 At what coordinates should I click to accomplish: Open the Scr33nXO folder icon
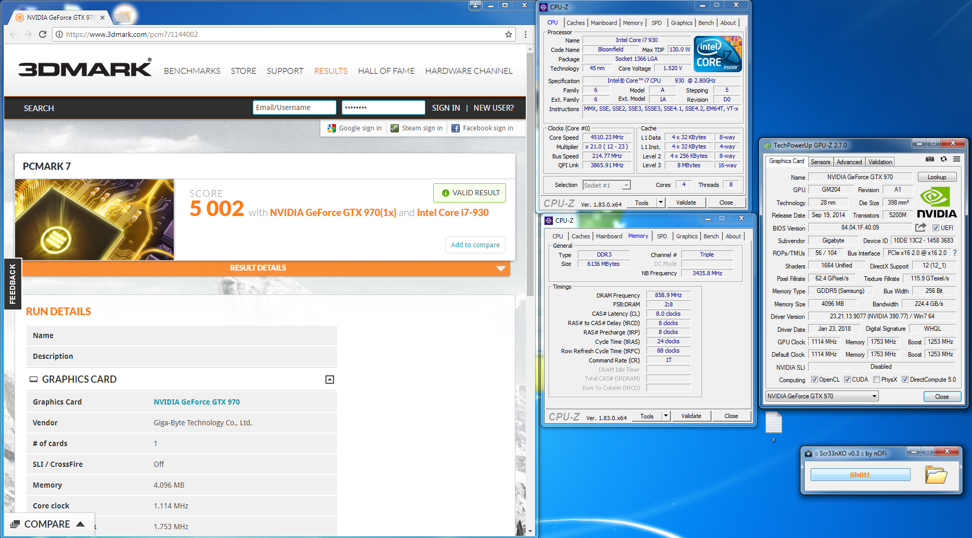point(936,474)
